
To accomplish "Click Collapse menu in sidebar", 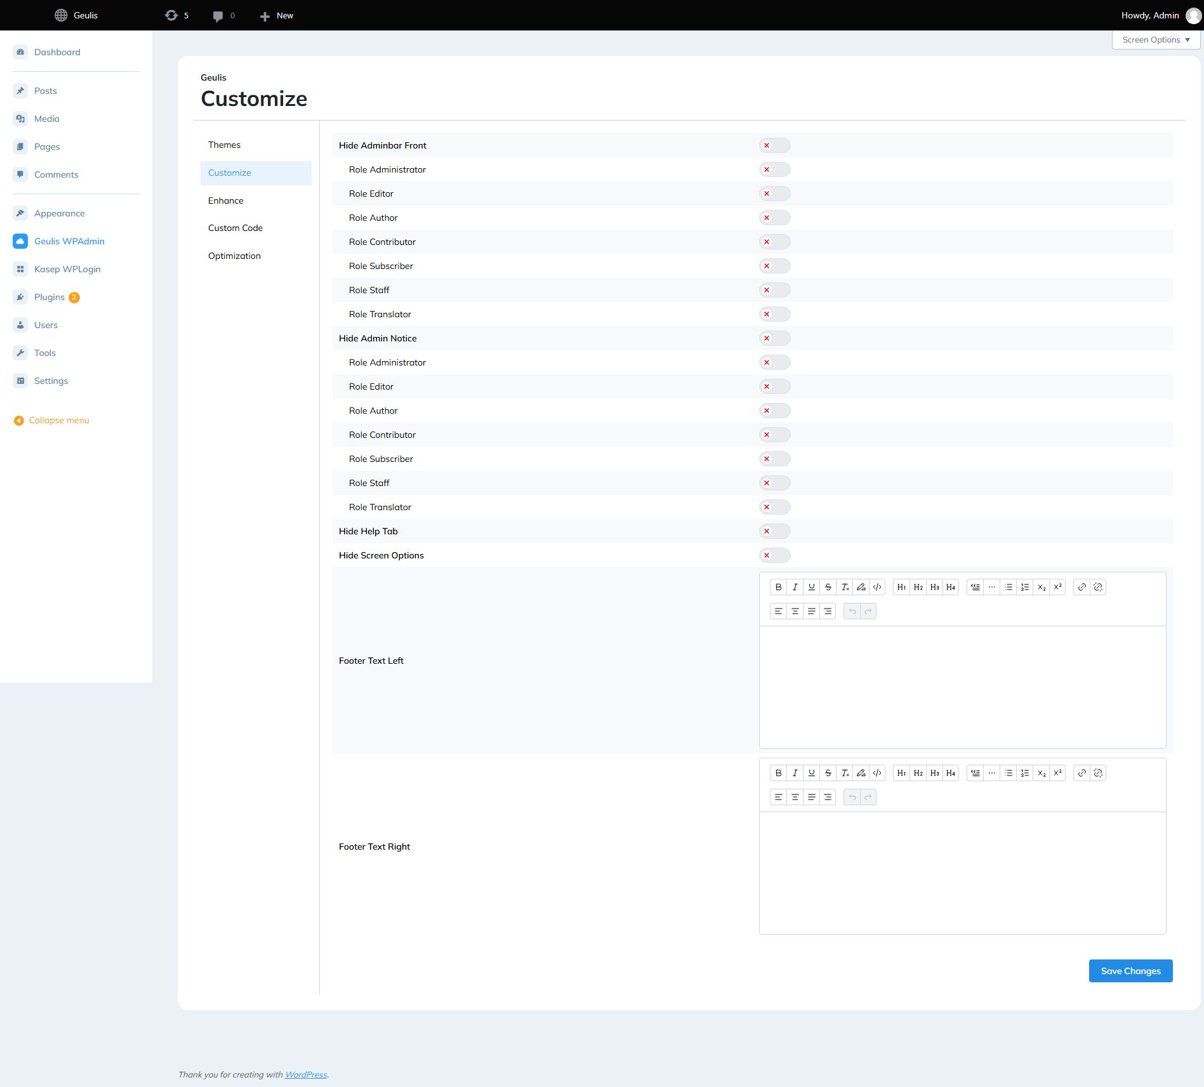I will [52, 420].
